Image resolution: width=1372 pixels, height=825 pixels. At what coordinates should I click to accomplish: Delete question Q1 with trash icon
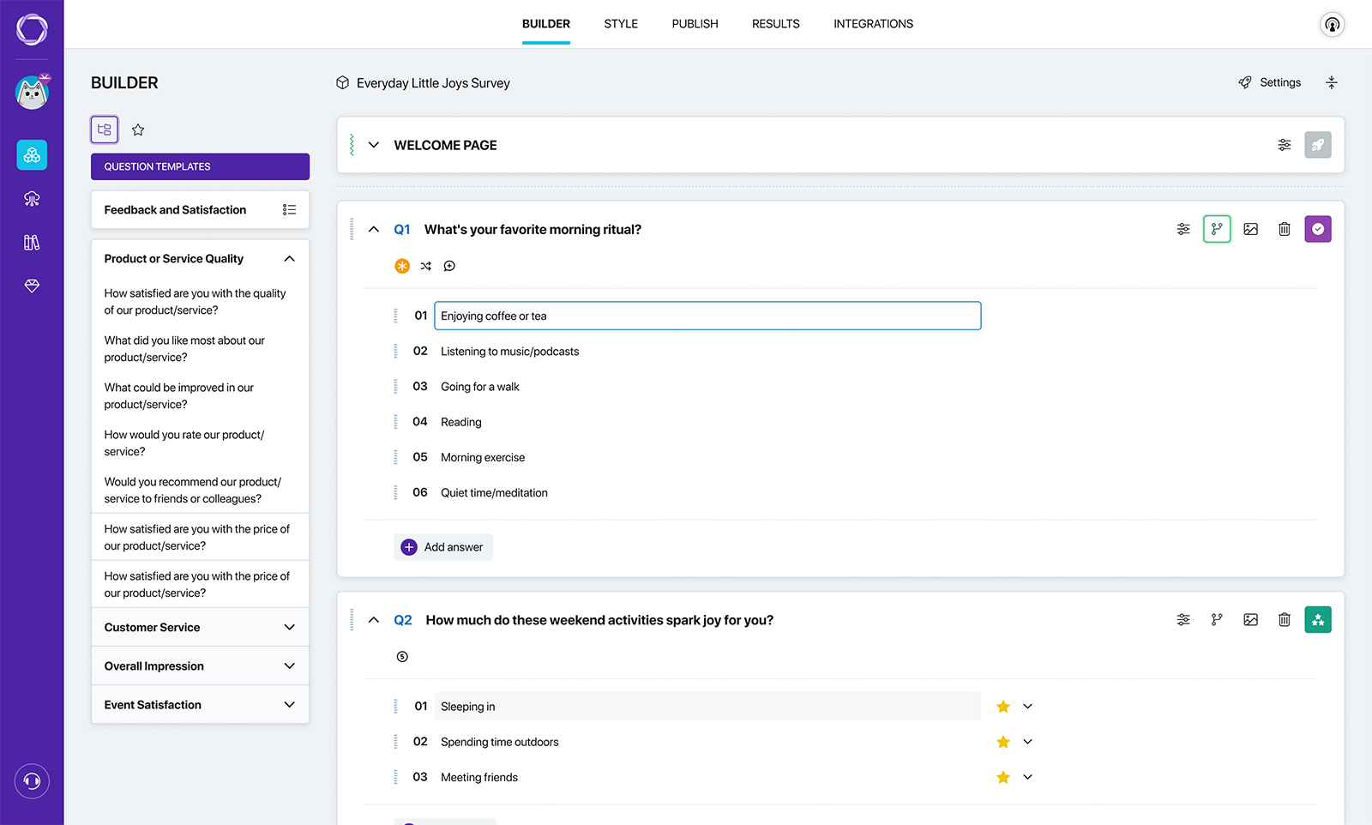point(1284,229)
